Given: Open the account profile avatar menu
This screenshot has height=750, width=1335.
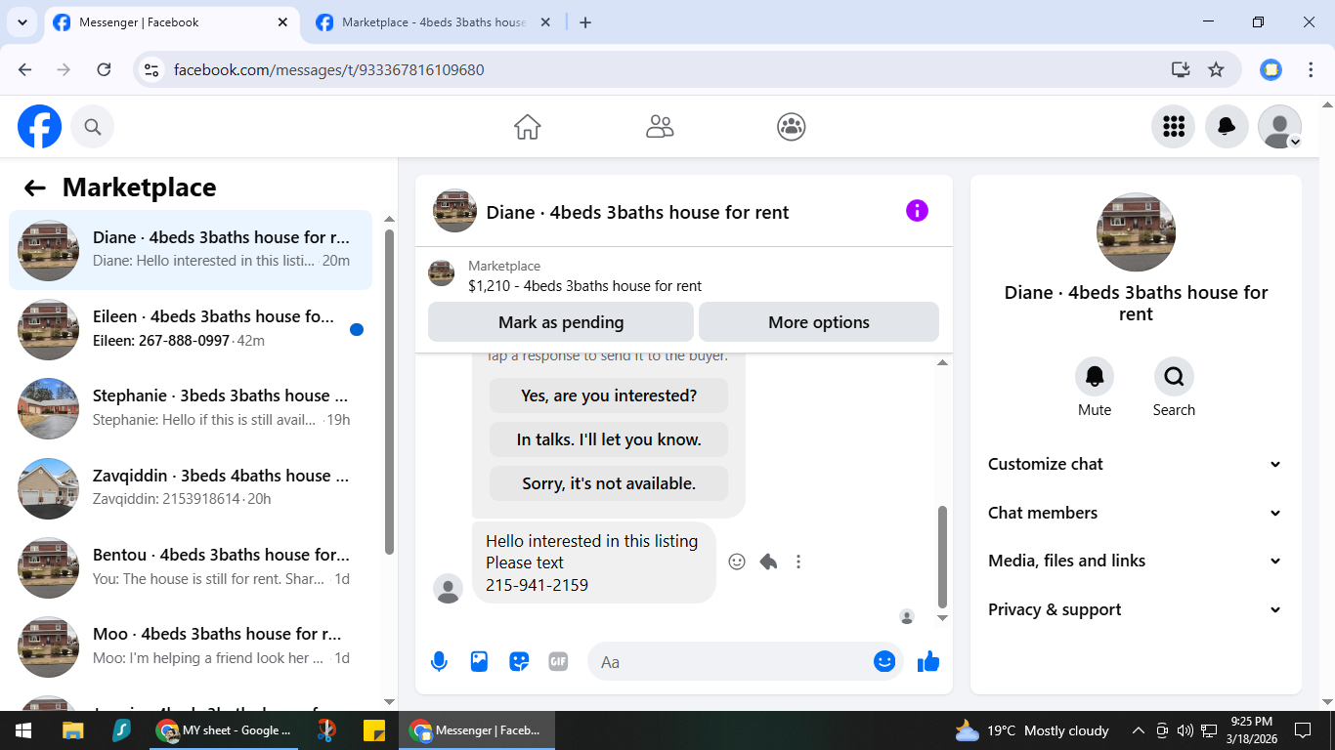Looking at the screenshot, I should point(1279,127).
